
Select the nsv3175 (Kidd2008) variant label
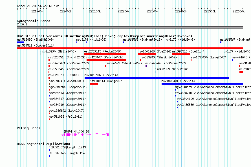pos(180,39)
